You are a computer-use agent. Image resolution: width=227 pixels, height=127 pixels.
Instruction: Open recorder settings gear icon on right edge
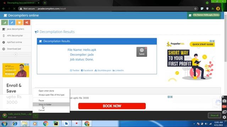[224, 117]
